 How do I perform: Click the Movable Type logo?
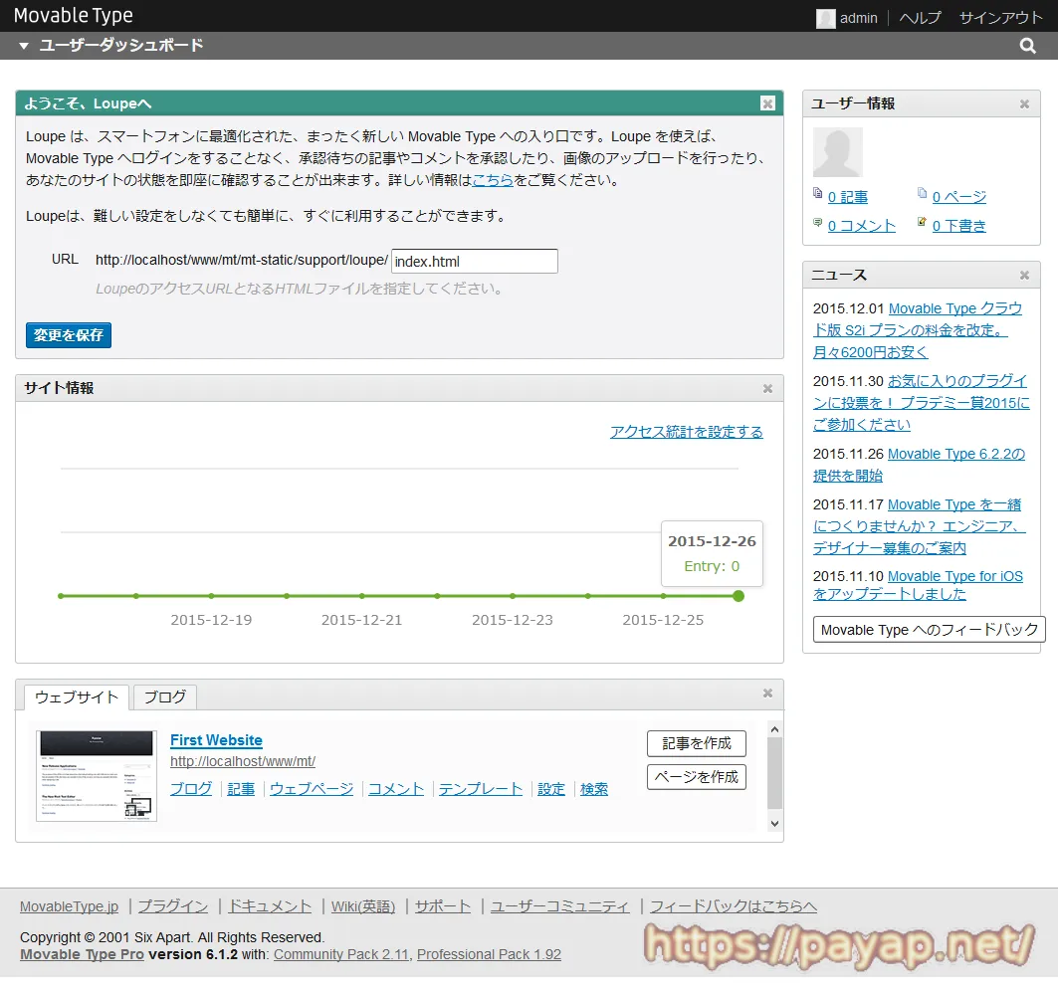[x=74, y=16]
